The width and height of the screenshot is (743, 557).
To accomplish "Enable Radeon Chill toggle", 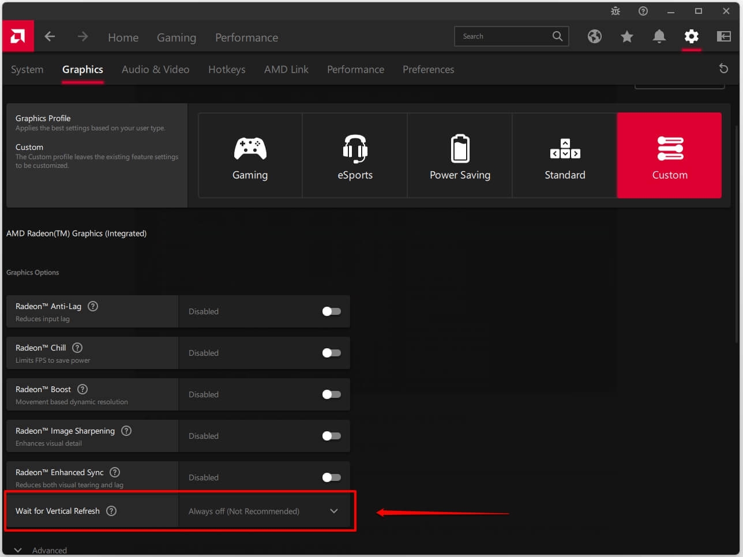I will tap(332, 353).
